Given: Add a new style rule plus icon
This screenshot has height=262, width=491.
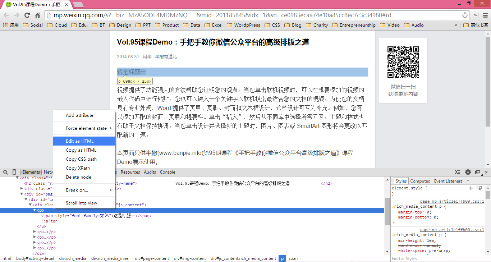Looking at the screenshot, I should point(471,188).
